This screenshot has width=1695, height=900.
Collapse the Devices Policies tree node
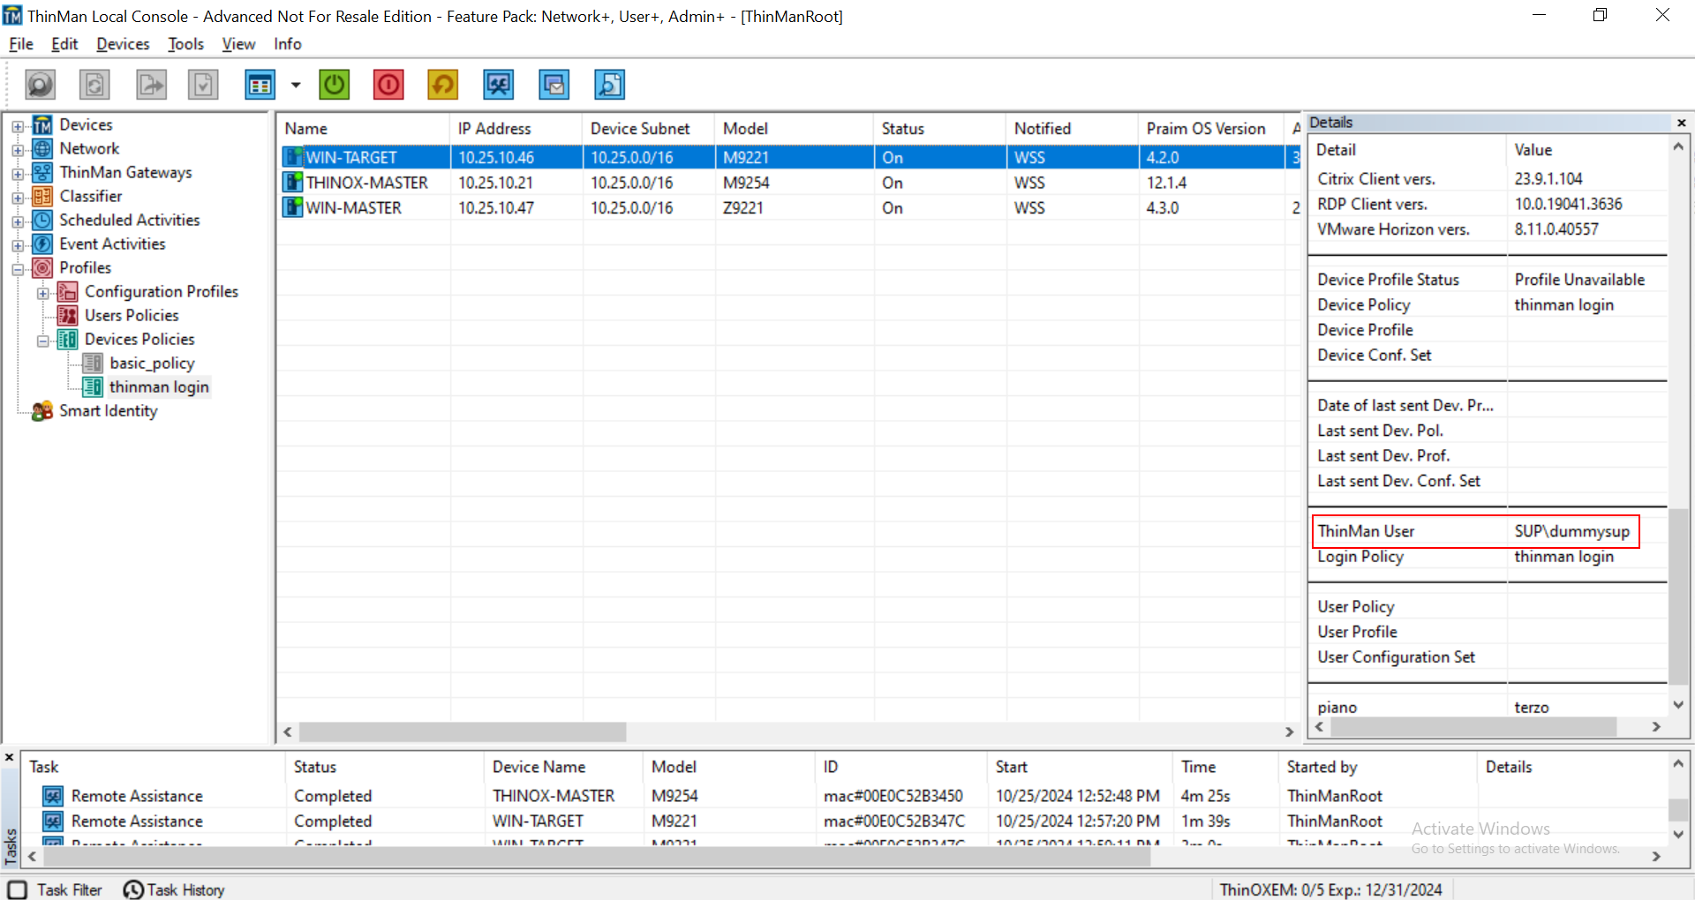tap(42, 341)
